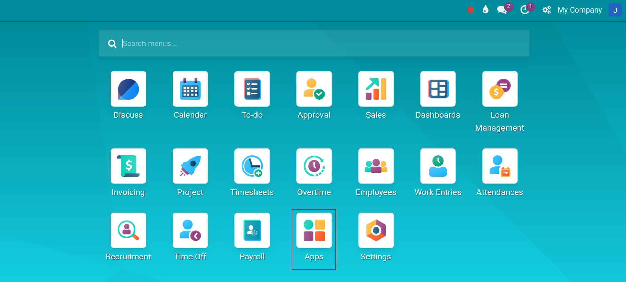Viewport: 626px width, 282px height.
Task: Launch the To-do app
Action: [x=252, y=89]
